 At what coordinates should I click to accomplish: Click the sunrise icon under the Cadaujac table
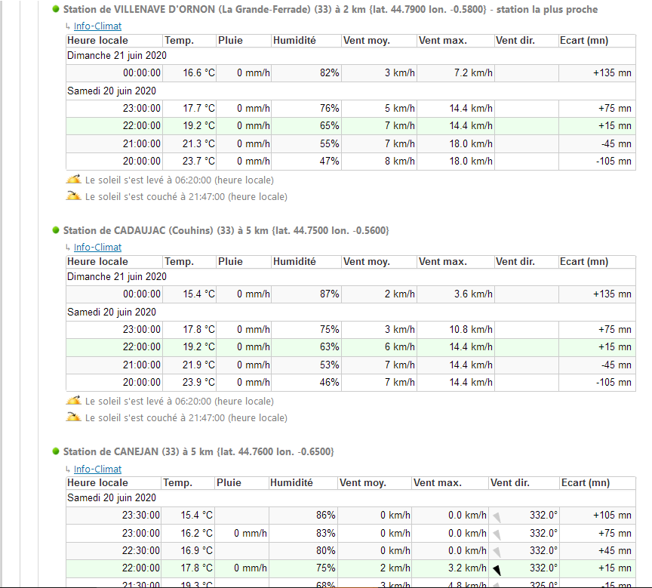pyautogui.click(x=73, y=401)
